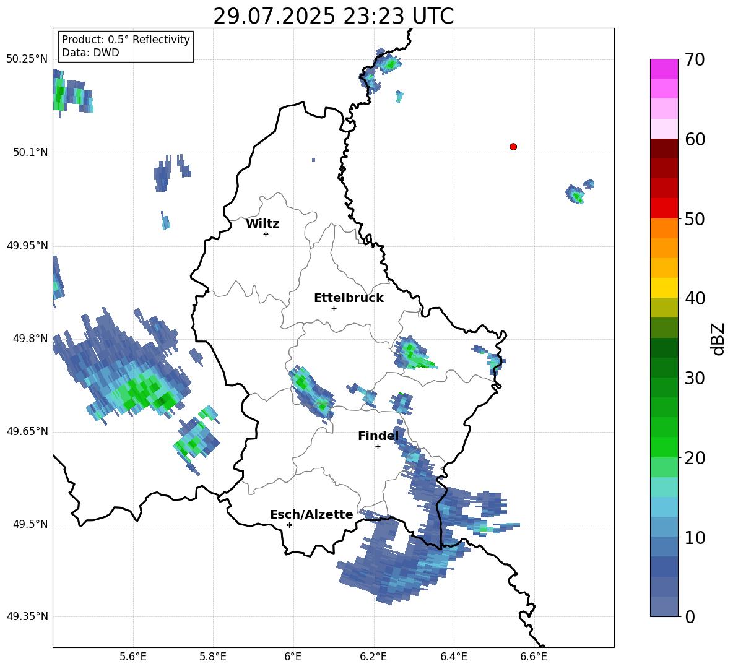The image size is (733, 669).
Task: Click the dark maroon colorbar segment near 60
Action: coord(664,149)
